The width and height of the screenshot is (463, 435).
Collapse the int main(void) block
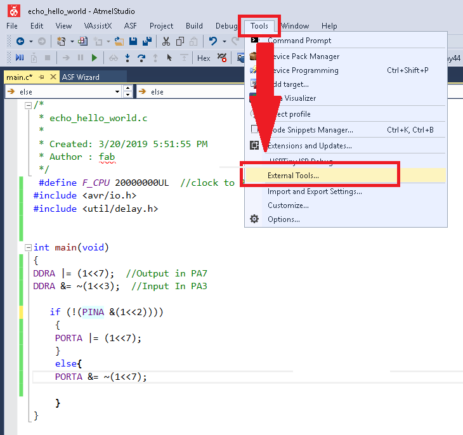click(x=29, y=247)
